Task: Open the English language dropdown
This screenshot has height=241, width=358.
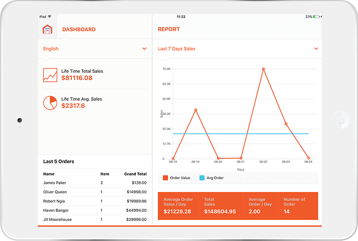Action: click(94, 49)
